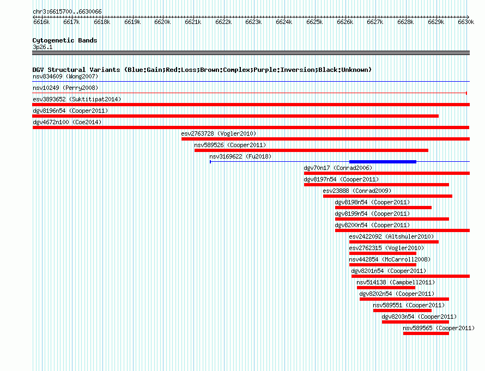The width and height of the screenshot is (485, 371).
Task: Click the 3p26.1 cytogenetic band bar
Action: pos(251,53)
